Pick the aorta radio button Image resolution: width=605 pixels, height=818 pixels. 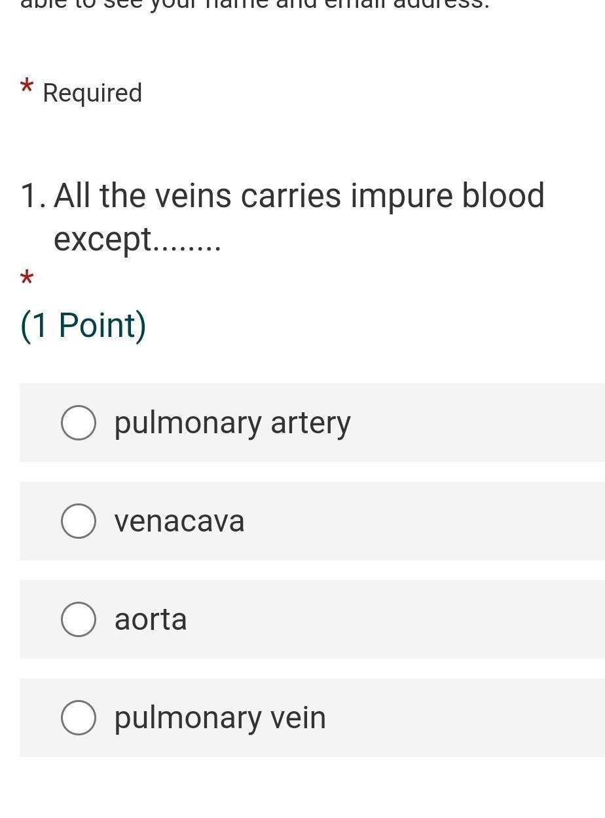[x=79, y=619]
